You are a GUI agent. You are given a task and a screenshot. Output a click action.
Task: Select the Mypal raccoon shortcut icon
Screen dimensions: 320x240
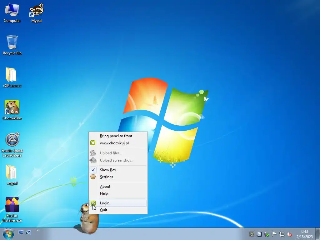click(x=36, y=13)
